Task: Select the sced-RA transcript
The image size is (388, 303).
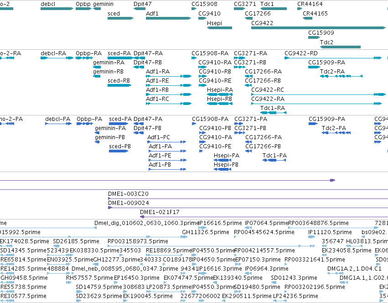Action: click(120, 58)
